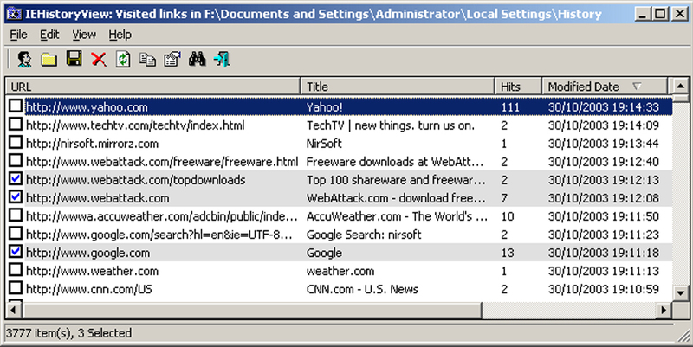Tick the nirsoft.mirrorz.com checkbox
This screenshot has height=347, width=693.
[x=16, y=142]
